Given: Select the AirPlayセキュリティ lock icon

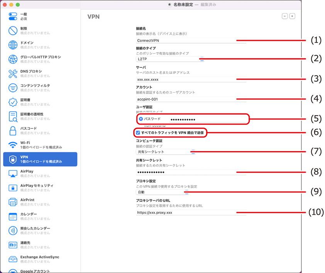Looking at the screenshot, I should [x=13, y=188].
